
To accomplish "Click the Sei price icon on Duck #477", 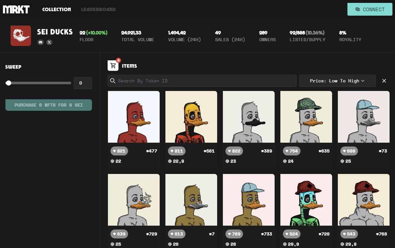I will pyautogui.click(x=112, y=161).
